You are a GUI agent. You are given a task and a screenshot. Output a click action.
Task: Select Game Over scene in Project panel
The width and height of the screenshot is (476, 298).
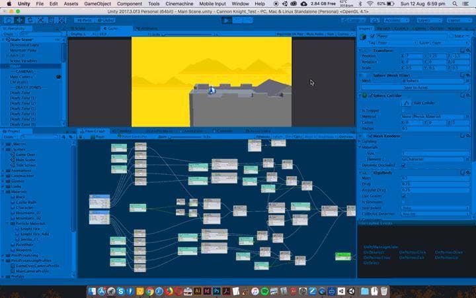tap(26, 154)
